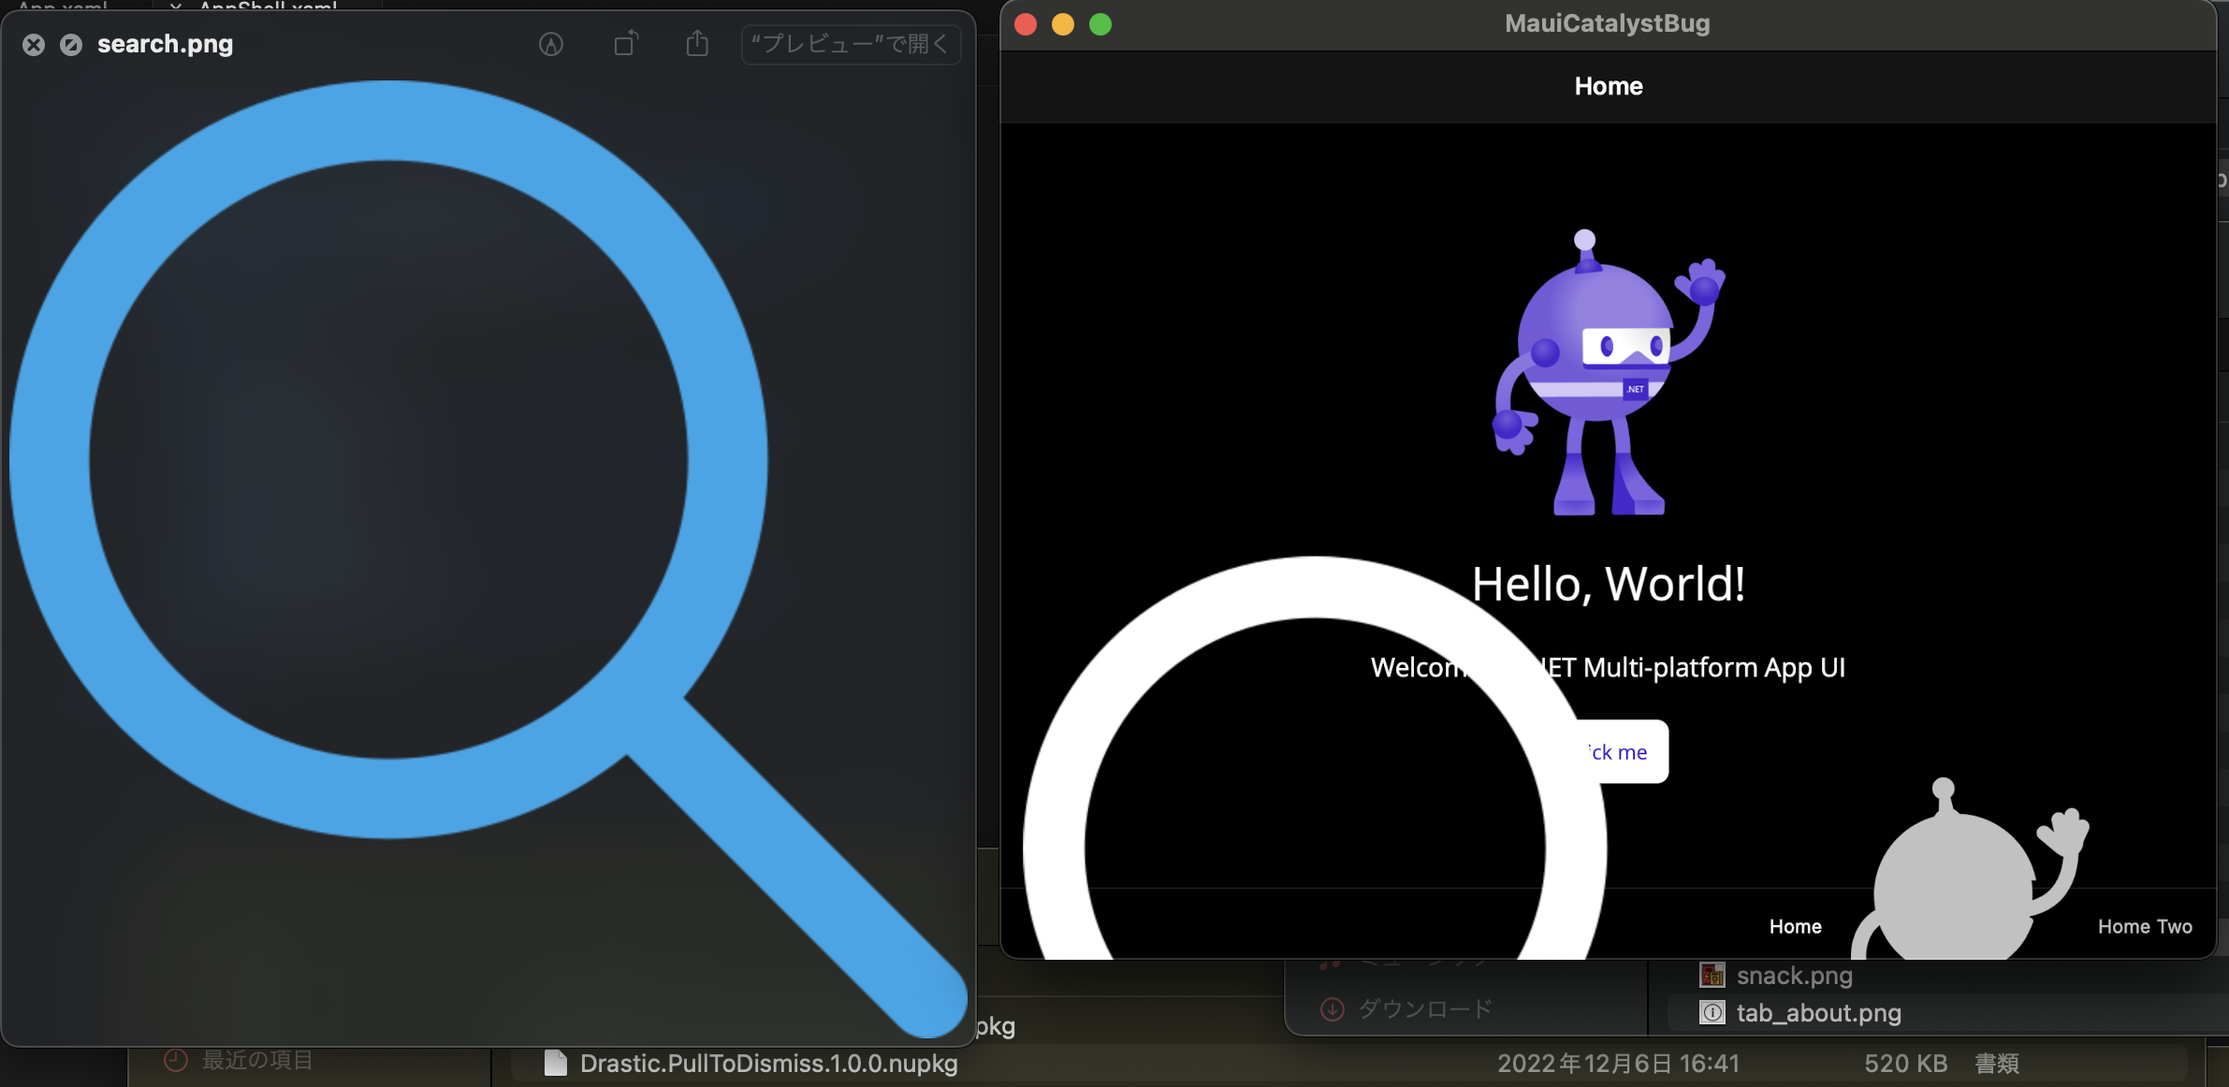
Task: Select the tab_about.png file row
Action: [x=1818, y=1013]
